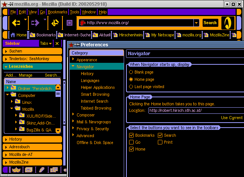Select Smart Browsing in the category tree

tap(95, 94)
